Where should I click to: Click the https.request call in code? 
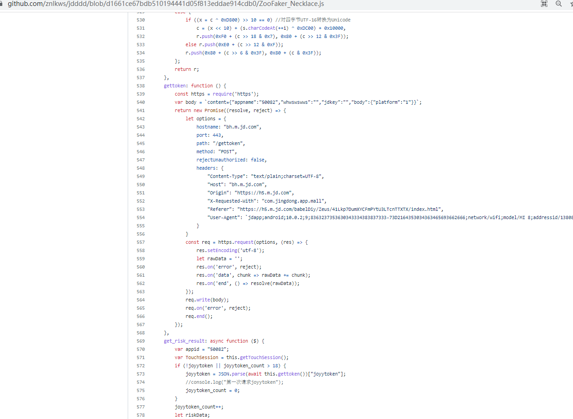pos(237,242)
